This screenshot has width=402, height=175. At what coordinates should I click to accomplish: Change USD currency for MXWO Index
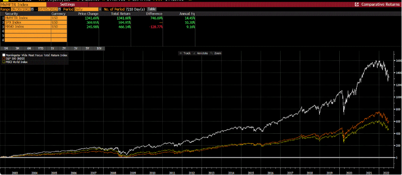coord(59,27)
